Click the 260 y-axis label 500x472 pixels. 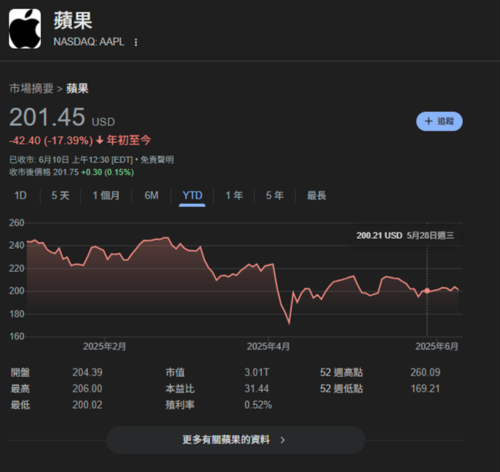[x=16, y=222]
